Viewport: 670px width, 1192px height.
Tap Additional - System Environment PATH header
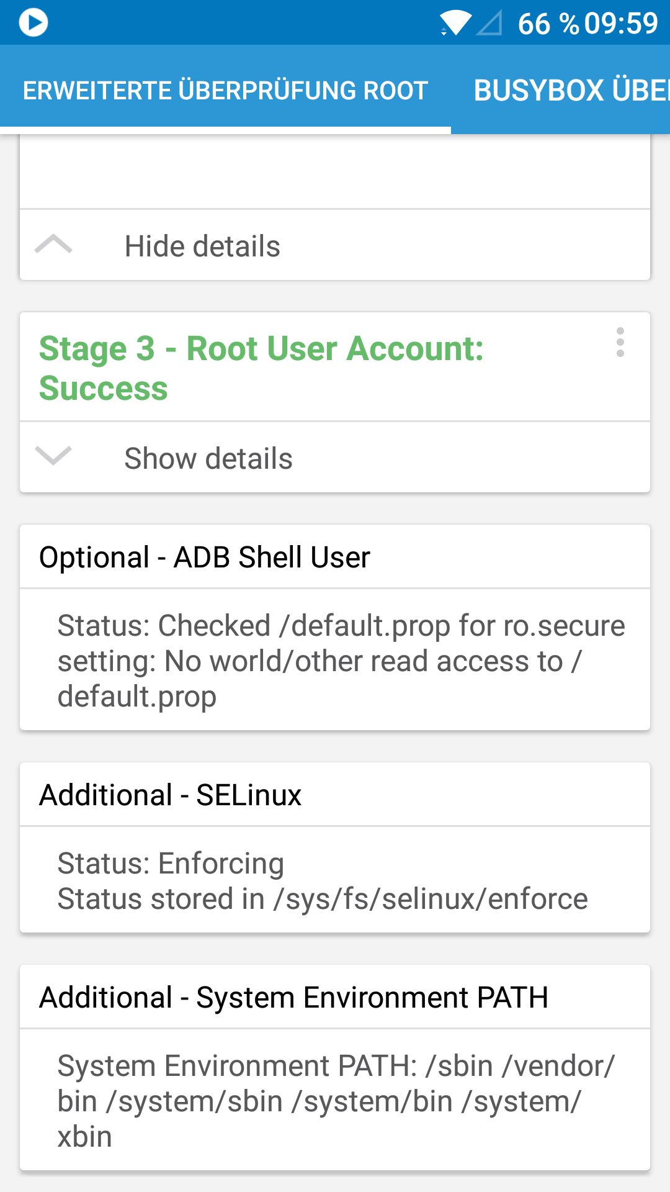click(293, 998)
